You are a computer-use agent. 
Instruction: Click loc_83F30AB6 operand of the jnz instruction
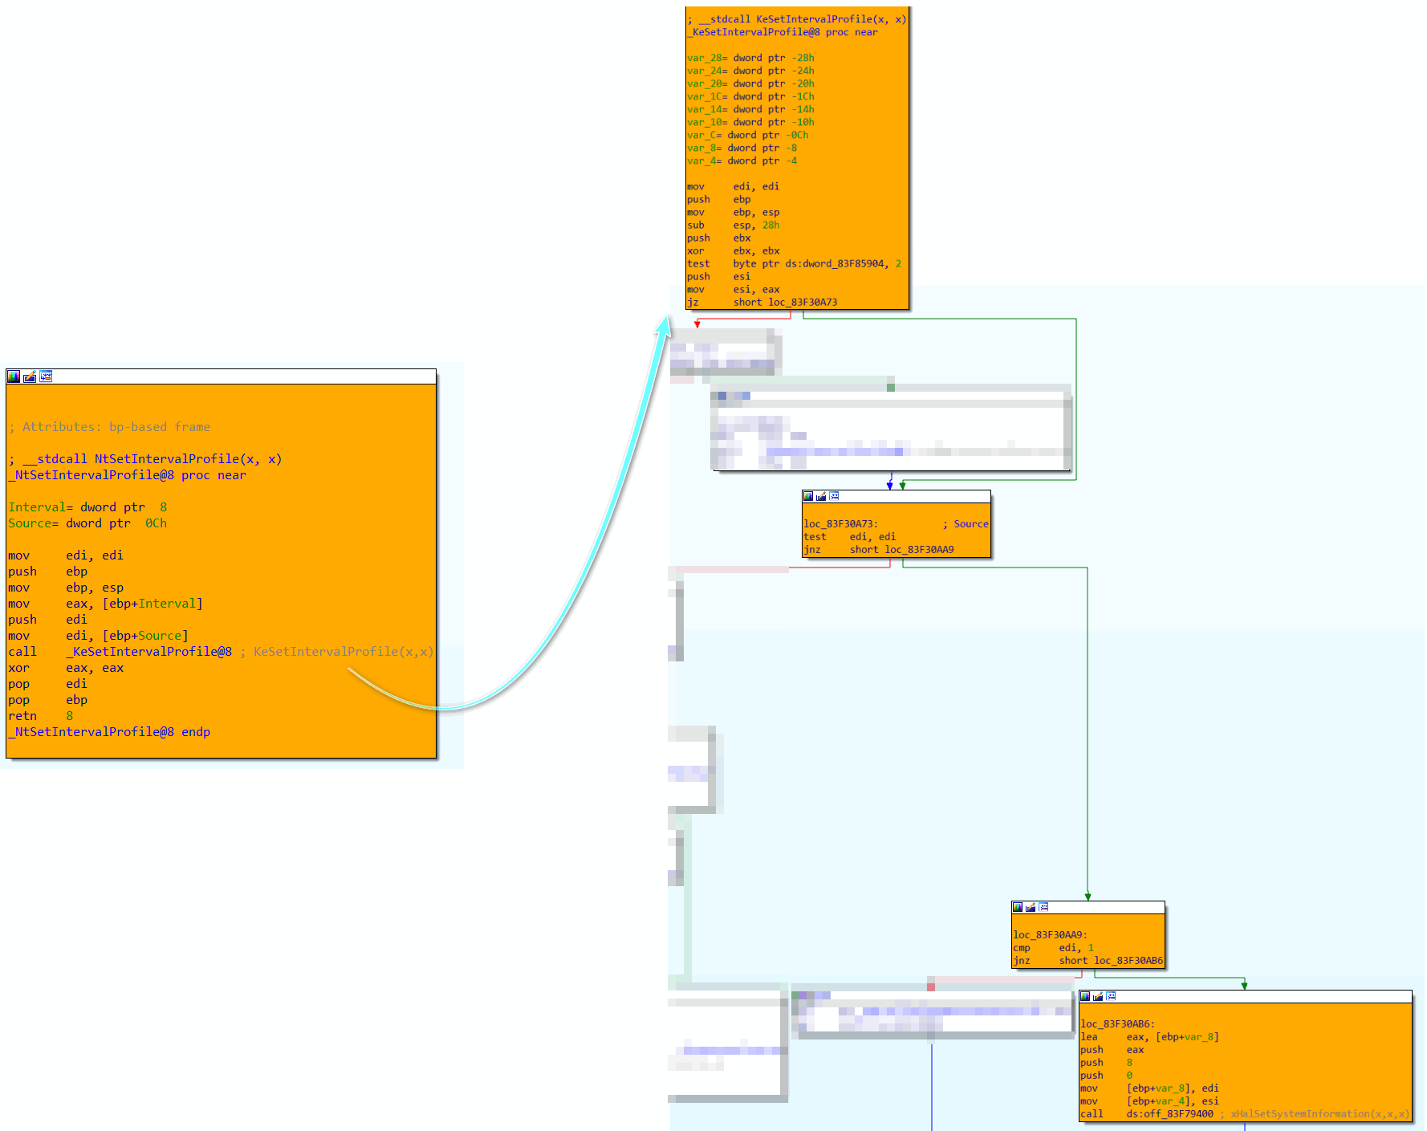tap(1128, 961)
